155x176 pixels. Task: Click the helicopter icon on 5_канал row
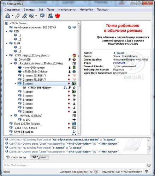pos(74,96)
